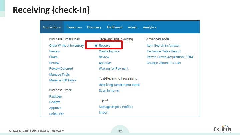Select Create Invoice
The image size is (240, 135).
pos(109,51)
